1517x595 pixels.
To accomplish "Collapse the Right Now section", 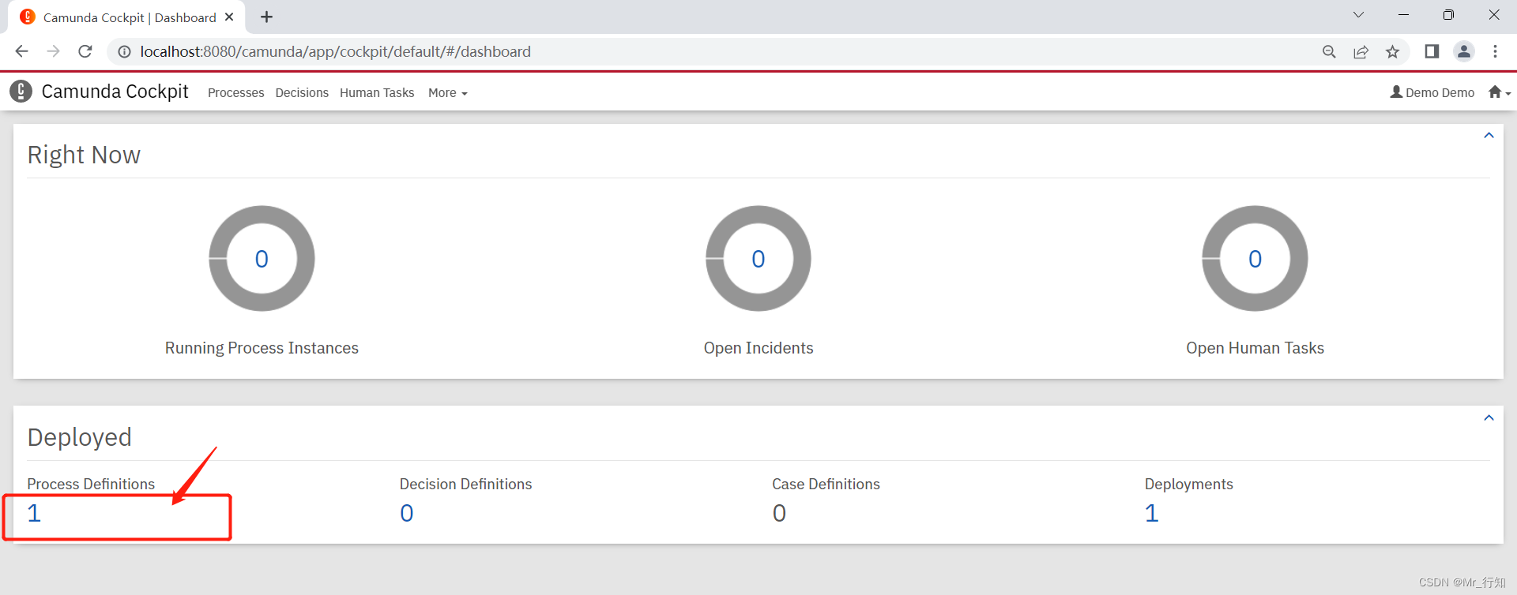I will tap(1489, 136).
